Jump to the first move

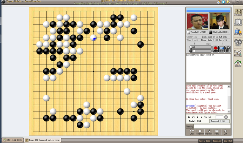click(189, 117)
